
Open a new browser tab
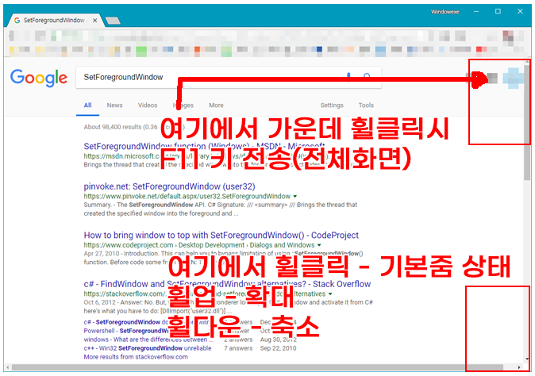113,21
